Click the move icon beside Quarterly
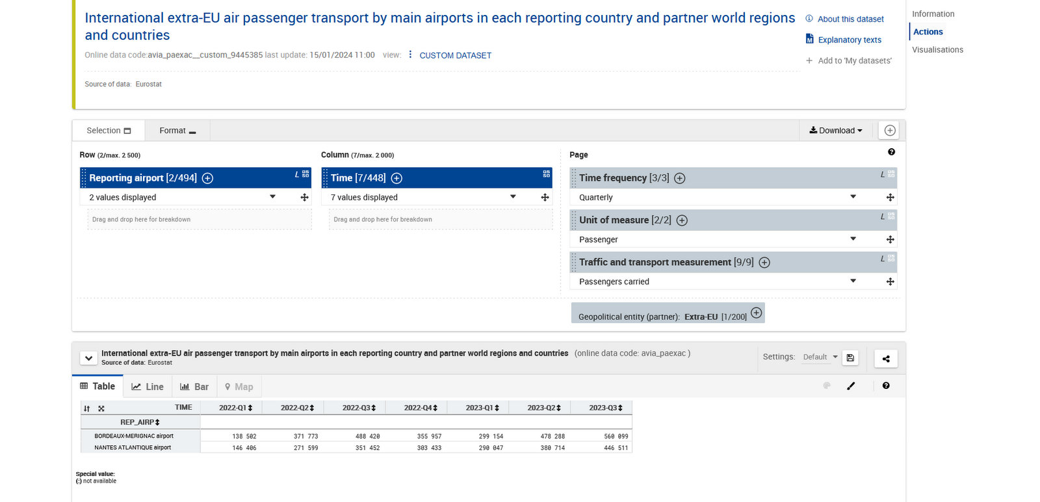Viewport: 1040px width, 502px height. [x=890, y=197]
